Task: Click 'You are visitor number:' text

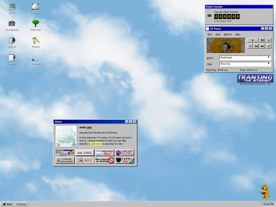Action: (226, 12)
